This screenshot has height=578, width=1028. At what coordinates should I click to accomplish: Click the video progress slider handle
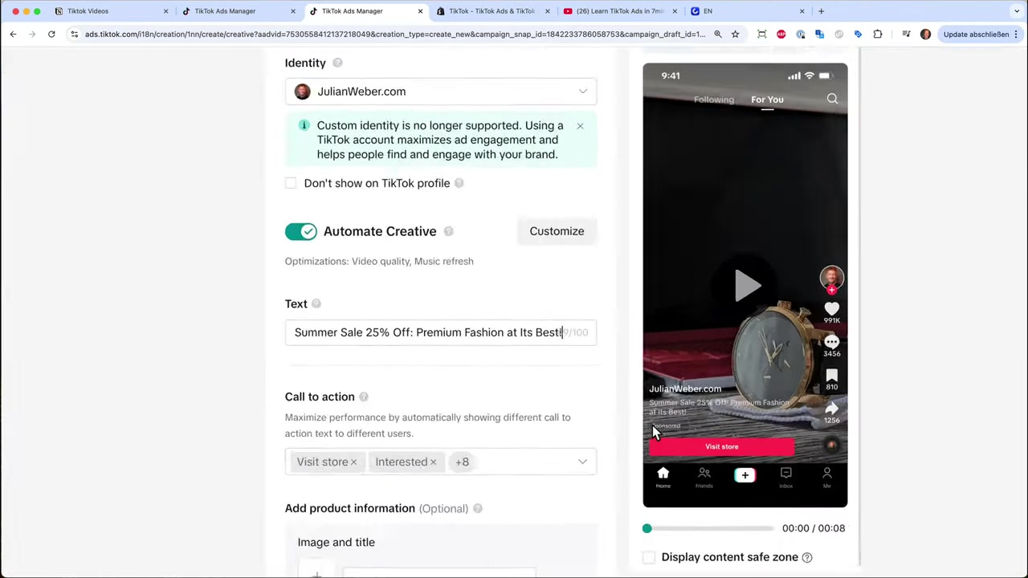(x=647, y=528)
